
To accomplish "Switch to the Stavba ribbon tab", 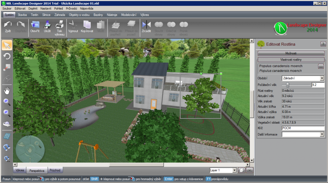I will tap(22, 15).
